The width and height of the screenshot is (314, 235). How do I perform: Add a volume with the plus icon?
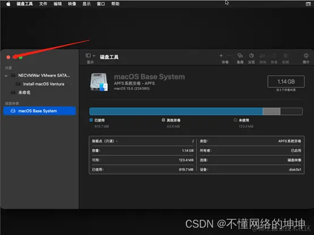[x=221, y=55]
